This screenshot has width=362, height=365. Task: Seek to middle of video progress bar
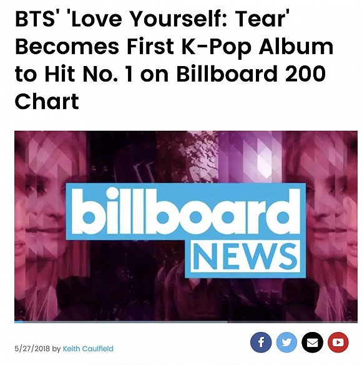pyautogui.click(x=186, y=322)
